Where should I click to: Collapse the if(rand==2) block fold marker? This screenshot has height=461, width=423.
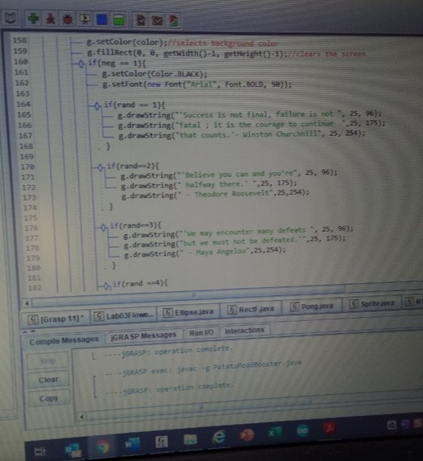pyautogui.click(x=101, y=168)
